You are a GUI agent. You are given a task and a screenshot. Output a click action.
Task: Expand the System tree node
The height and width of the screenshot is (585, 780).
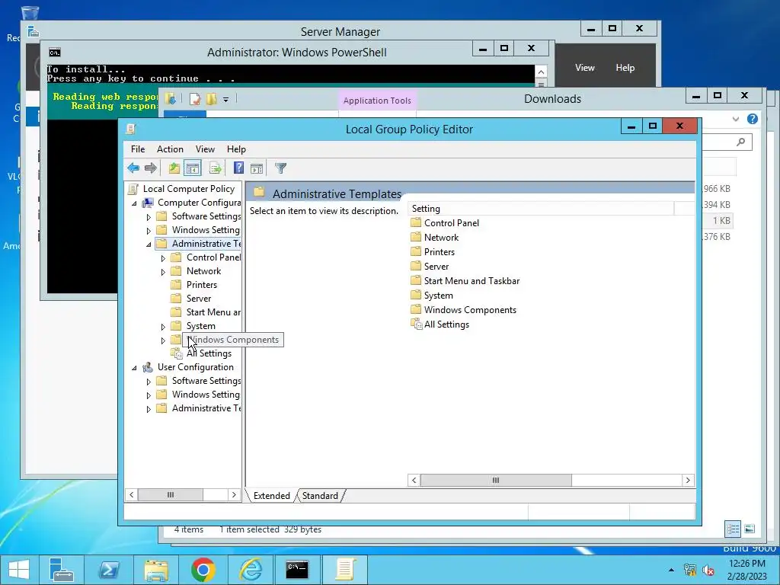163,327
